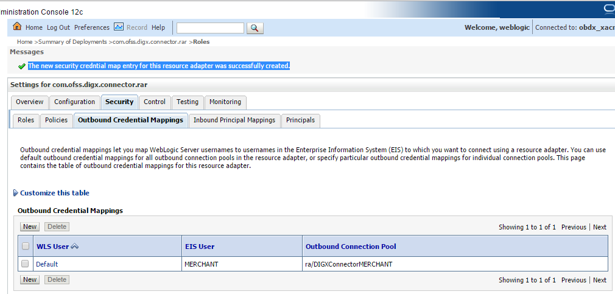Click the Log Out link
The image size is (615, 294).
pos(58,27)
